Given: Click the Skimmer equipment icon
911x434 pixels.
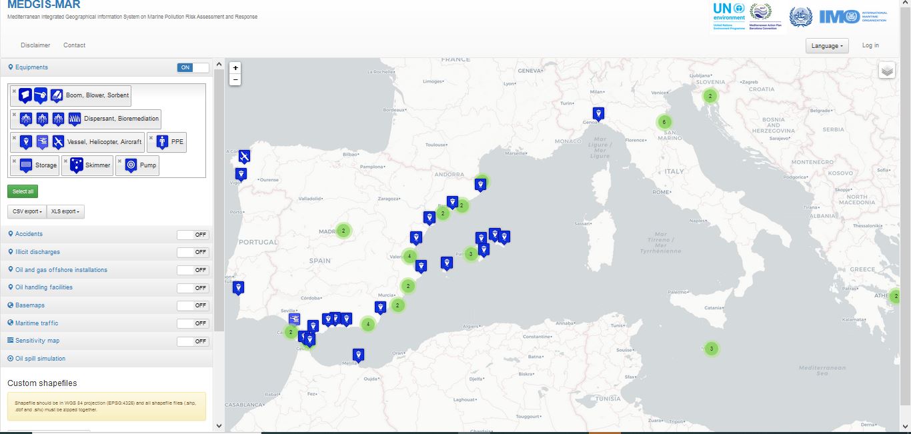Looking at the screenshot, I should (x=77, y=165).
